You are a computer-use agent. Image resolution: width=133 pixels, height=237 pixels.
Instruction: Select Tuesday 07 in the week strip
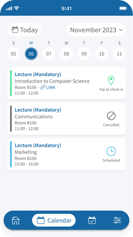pyautogui.click(x=49, y=54)
